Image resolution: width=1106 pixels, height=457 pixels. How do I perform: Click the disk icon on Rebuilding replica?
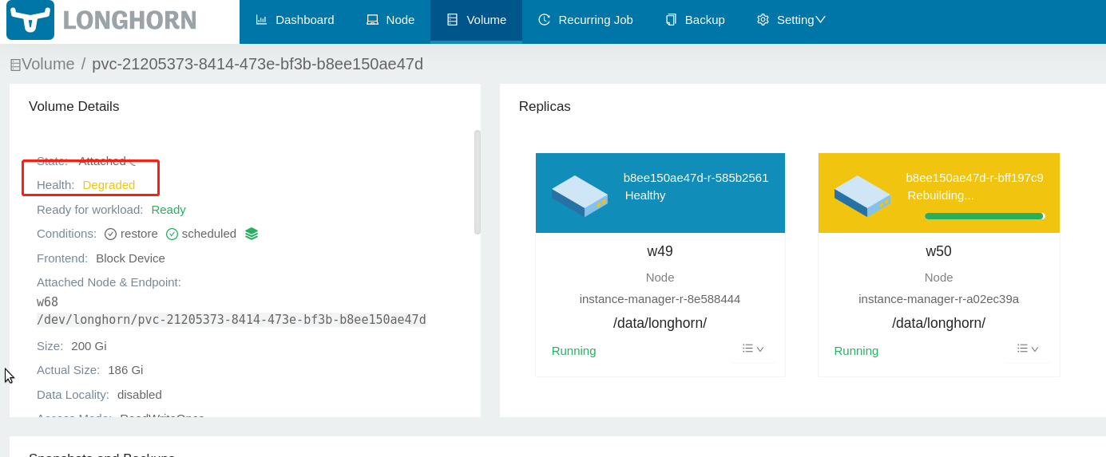tap(862, 195)
